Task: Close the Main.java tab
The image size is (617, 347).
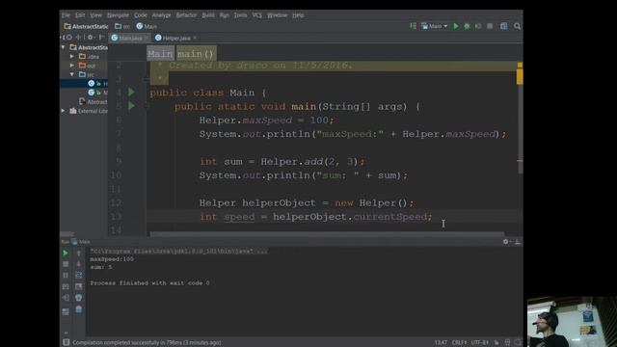Action: [x=147, y=38]
